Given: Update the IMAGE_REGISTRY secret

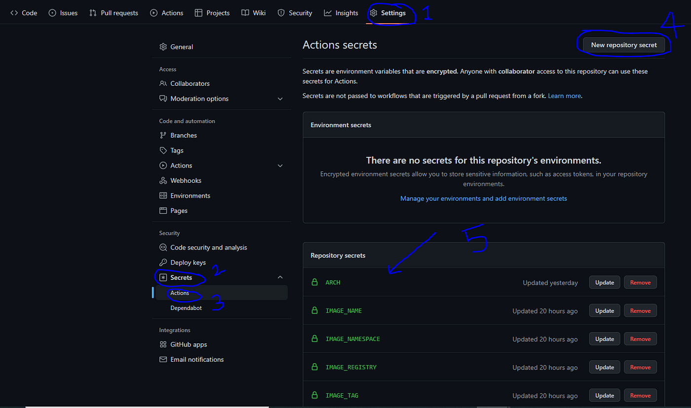Looking at the screenshot, I should [x=605, y=367].
